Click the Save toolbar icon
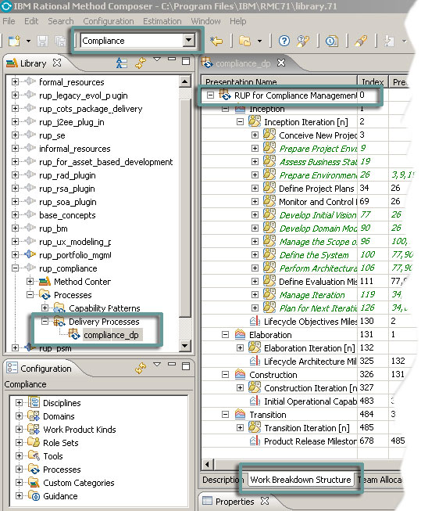The image size is (421, 511). point(43,41)
